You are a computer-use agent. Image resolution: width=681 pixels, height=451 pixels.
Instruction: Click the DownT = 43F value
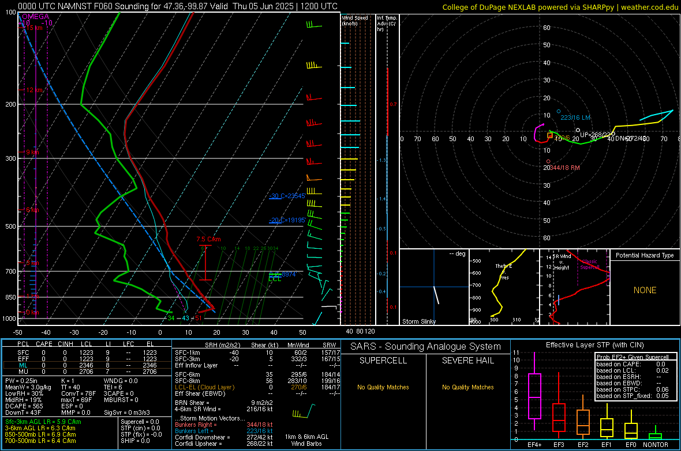(23, 412)
